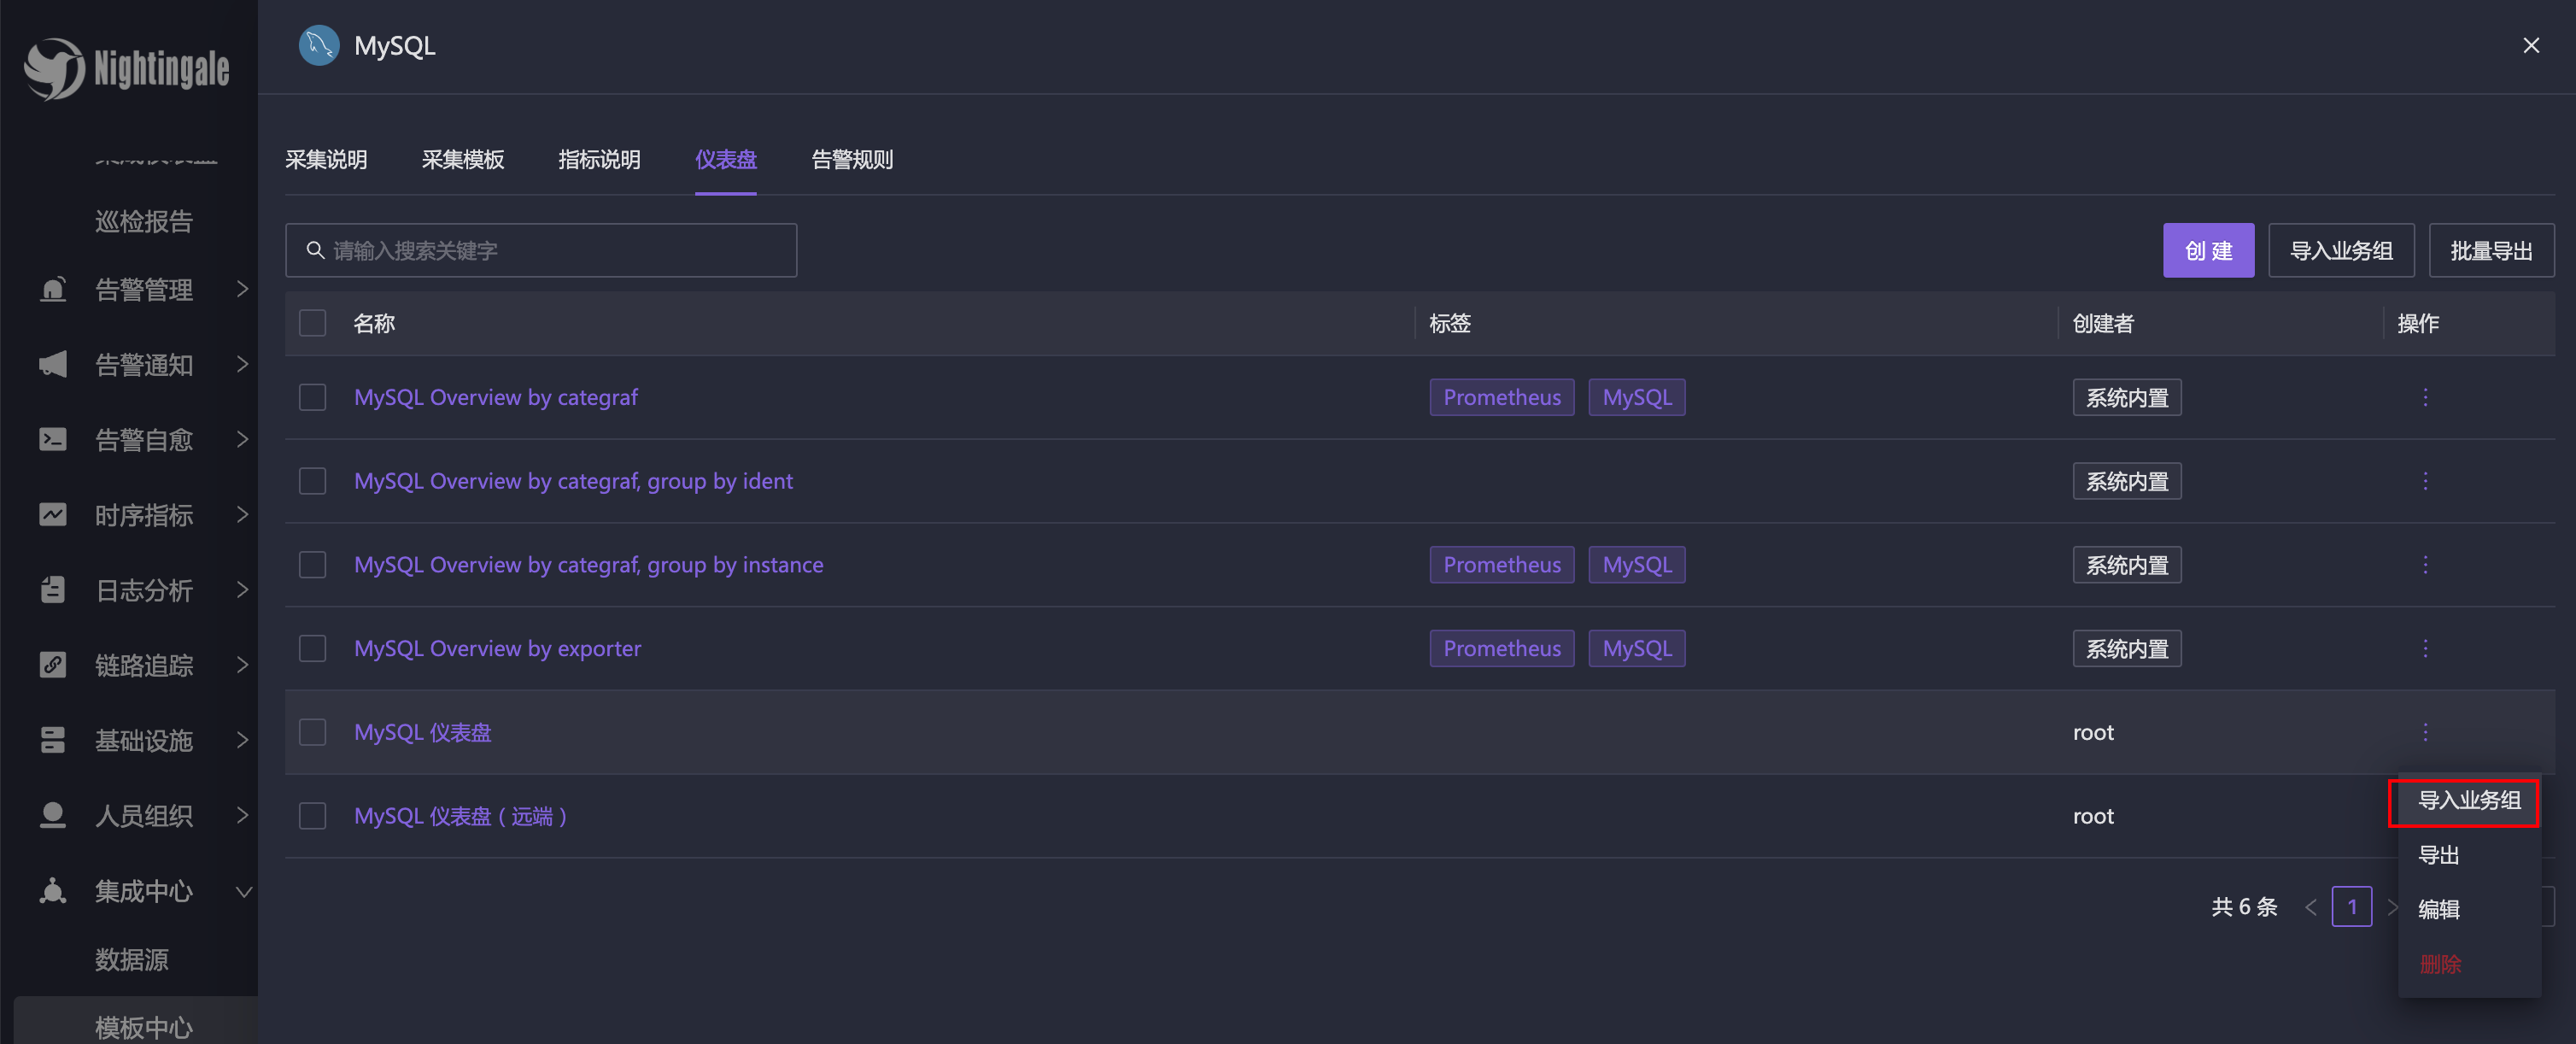Click the 链路追踪 link icon
The height and width of the screenshot is (1044, 2576).
tap(53, 665)
